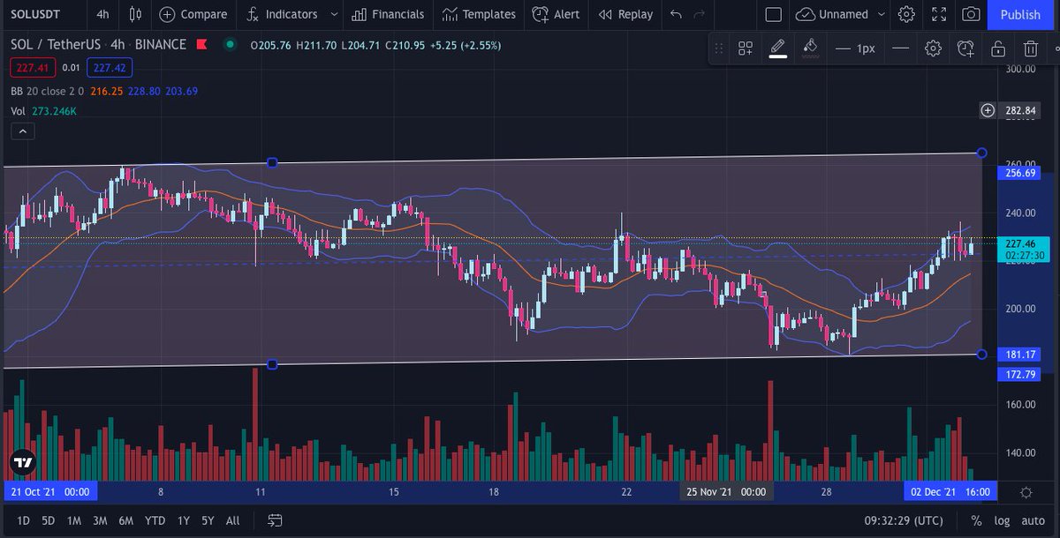
Task: Open indicator Templates
Action: click(479, 14)
